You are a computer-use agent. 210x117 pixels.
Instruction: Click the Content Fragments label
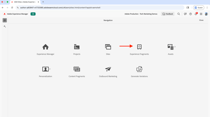point(77,76)
